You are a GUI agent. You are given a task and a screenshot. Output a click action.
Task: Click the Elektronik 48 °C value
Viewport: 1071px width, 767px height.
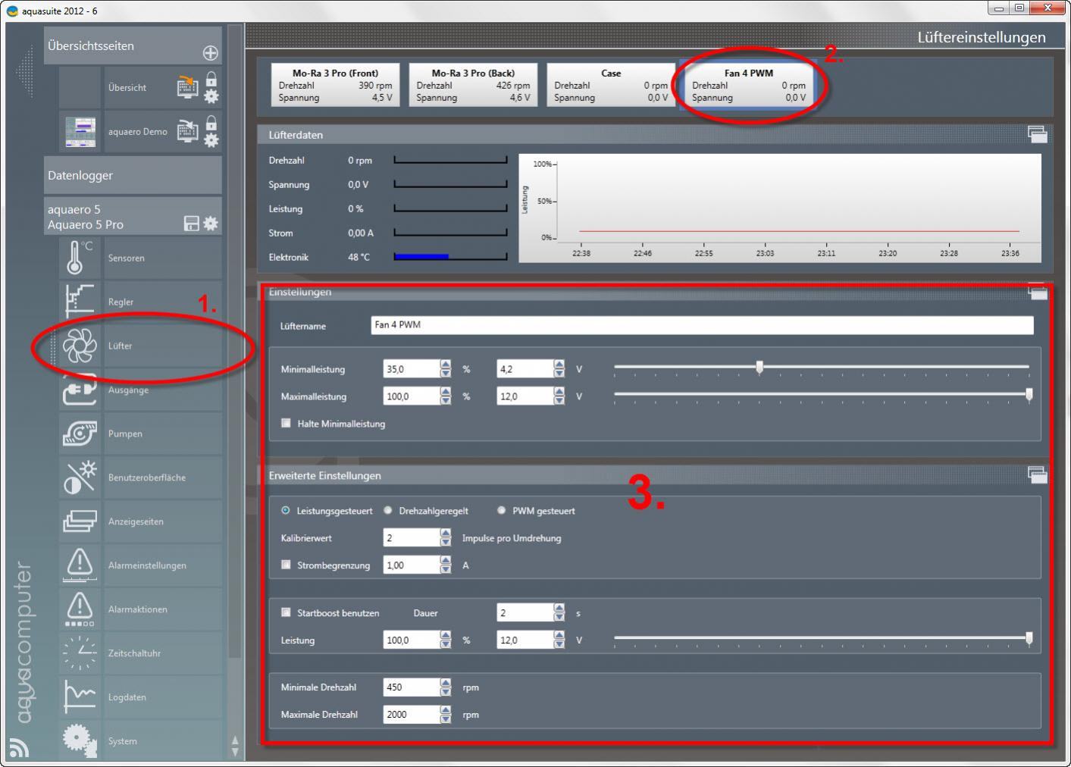tap(359, 257)
